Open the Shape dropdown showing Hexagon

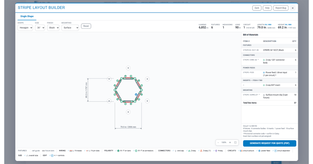25,28
